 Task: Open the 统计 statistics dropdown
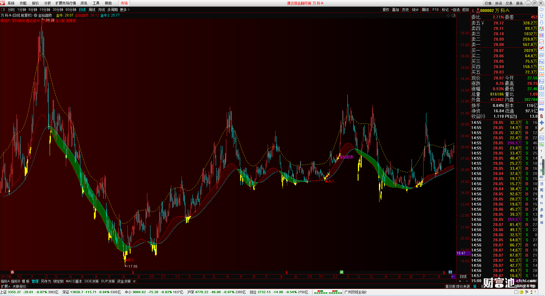click(415, 10)
